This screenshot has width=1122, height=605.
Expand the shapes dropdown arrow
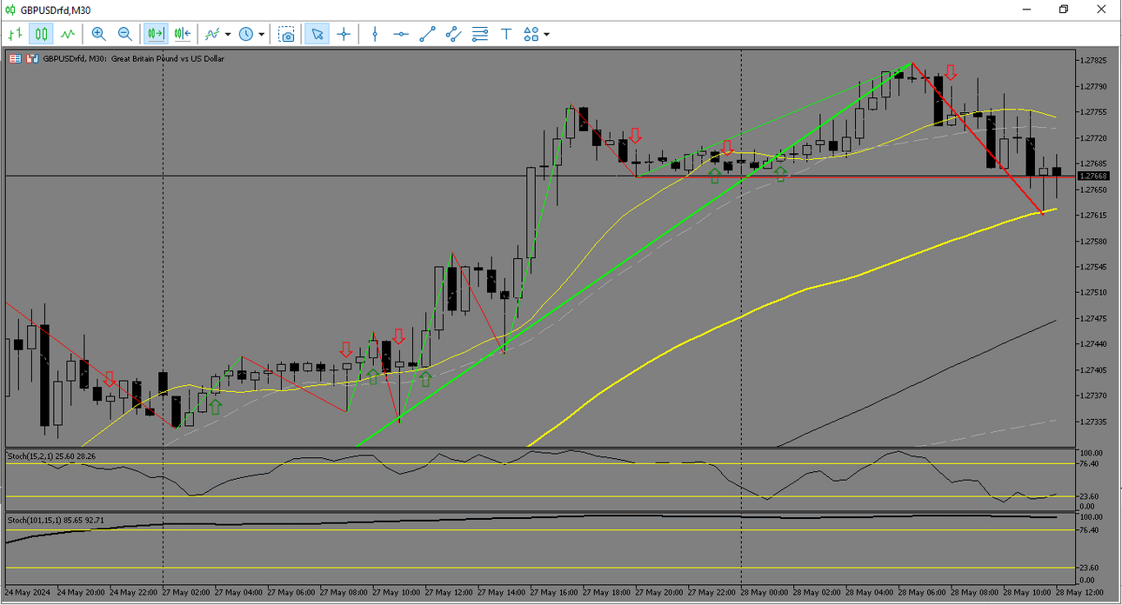pyautogui.click(x=546, y=35)
